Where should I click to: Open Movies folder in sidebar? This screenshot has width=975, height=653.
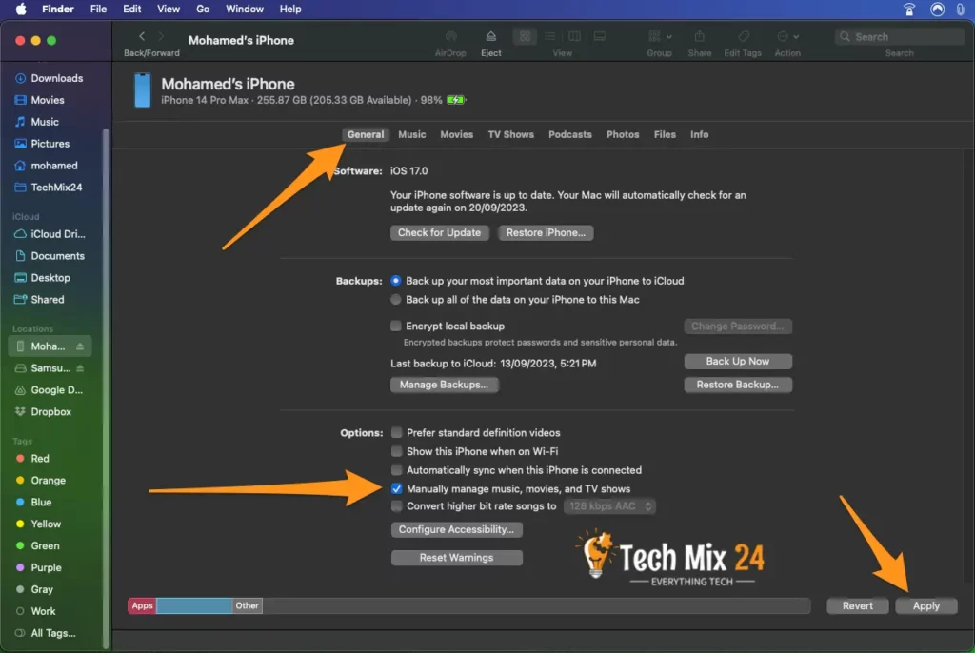(x=50, y=100)
